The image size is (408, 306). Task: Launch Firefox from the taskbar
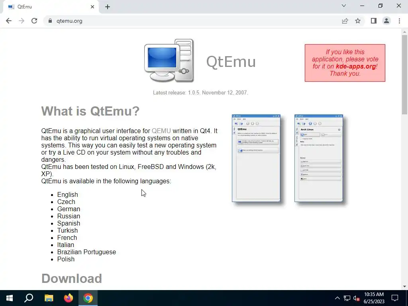(x=69, y=298)
